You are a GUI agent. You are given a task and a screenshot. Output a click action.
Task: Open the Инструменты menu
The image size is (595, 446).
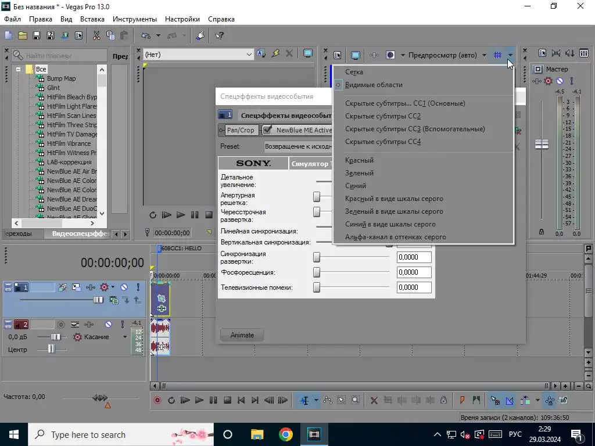(x=135, y=19)
